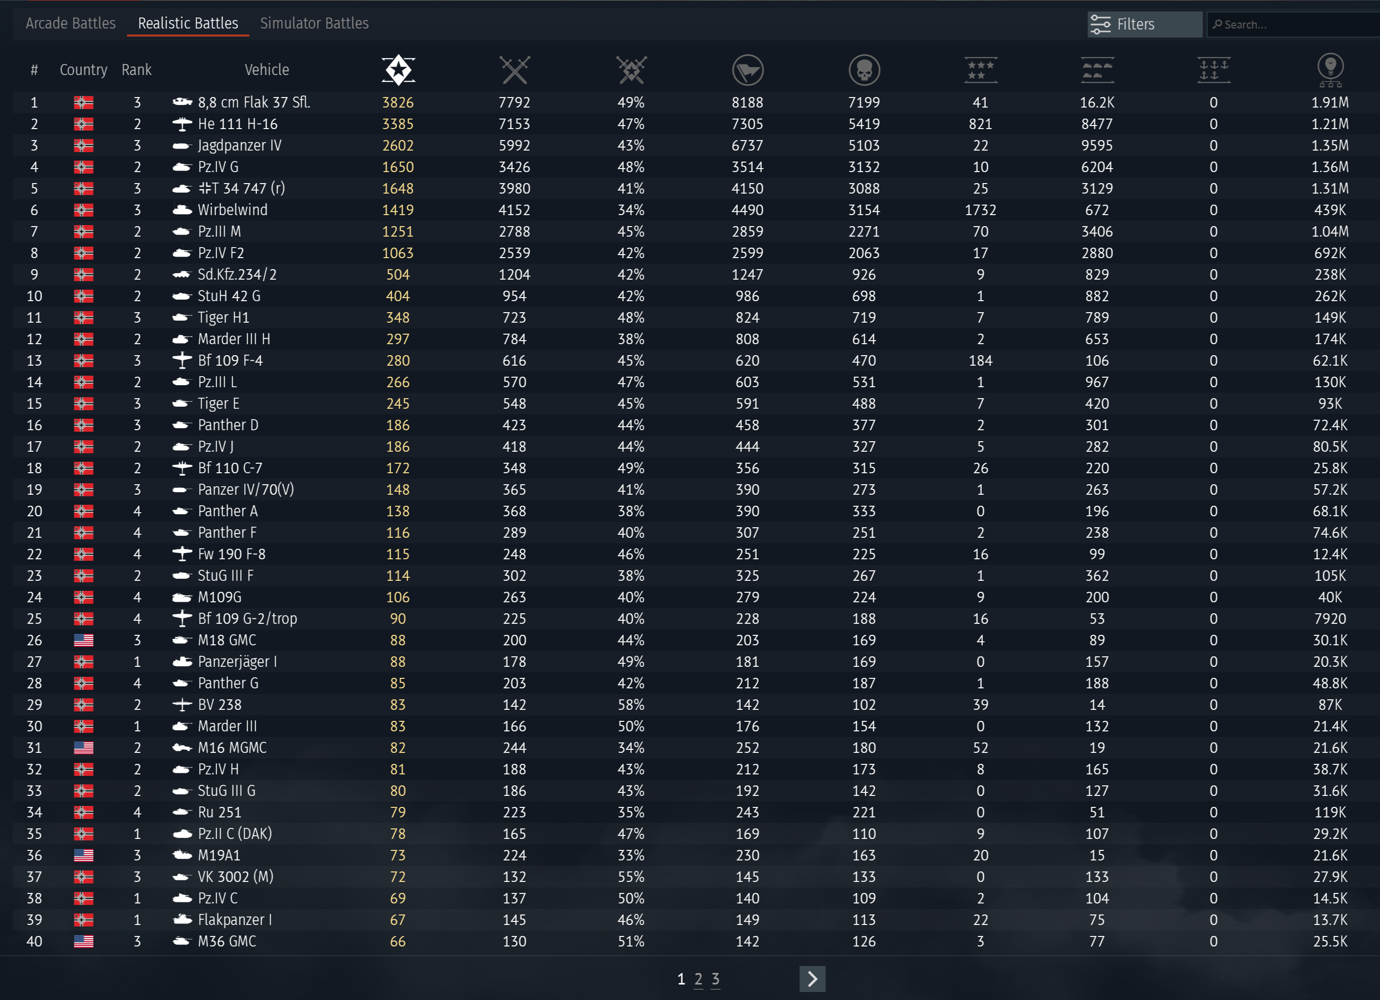Sort table by Rank column header
The height and width of the screenshot is (1000, 1380).
click(x=136, y=70)
